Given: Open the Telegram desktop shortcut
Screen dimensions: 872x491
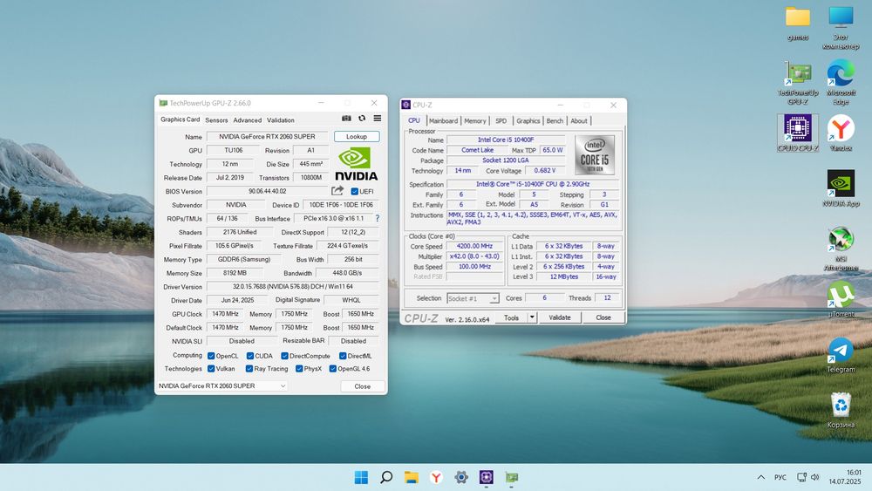Looking at the screenshot, I should [x=841, y=350].
